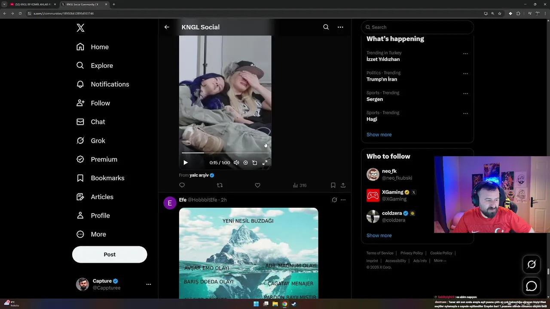Go to Profile page

tap(93, 215)
